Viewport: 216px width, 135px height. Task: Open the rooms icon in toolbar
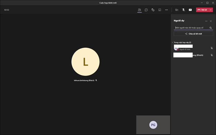point(160,10)
